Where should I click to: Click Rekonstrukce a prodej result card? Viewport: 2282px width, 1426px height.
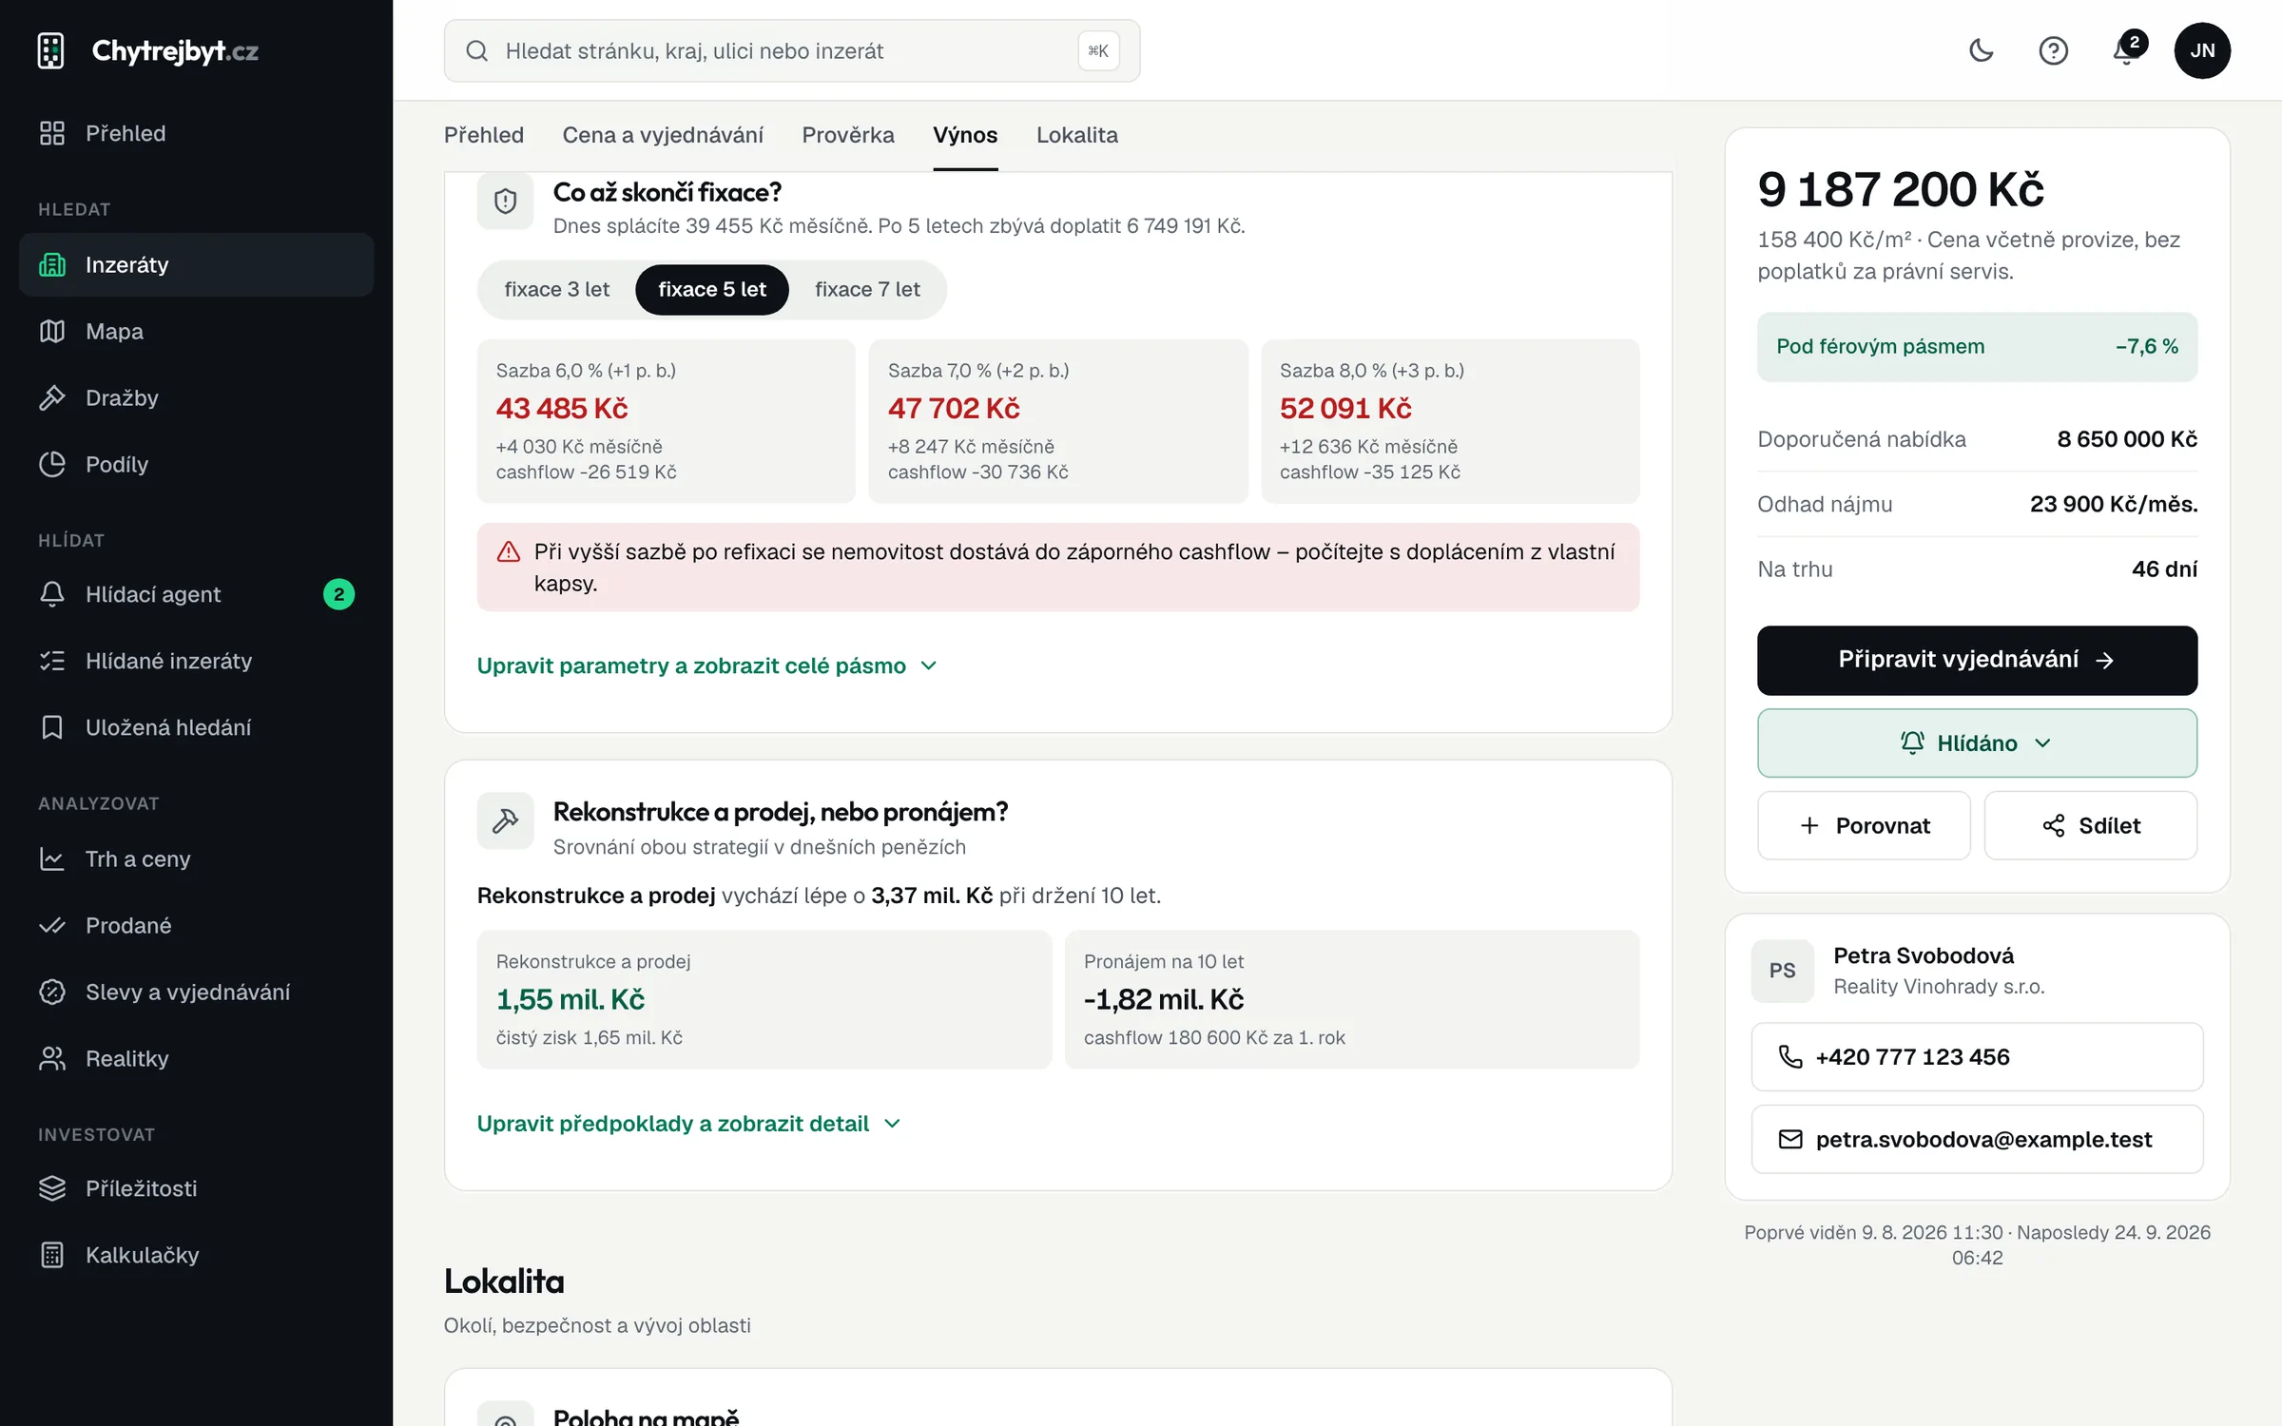(x=764, y=999)
